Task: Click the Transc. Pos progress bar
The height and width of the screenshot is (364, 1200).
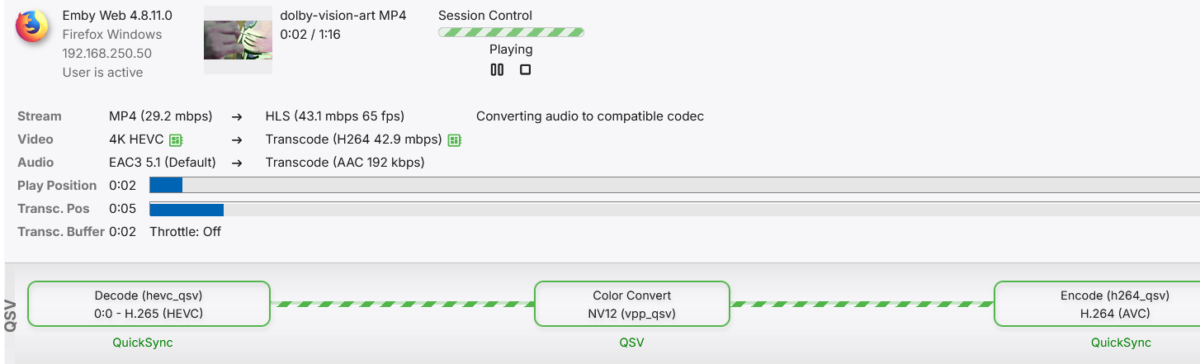Action: [x=673, y=210]
